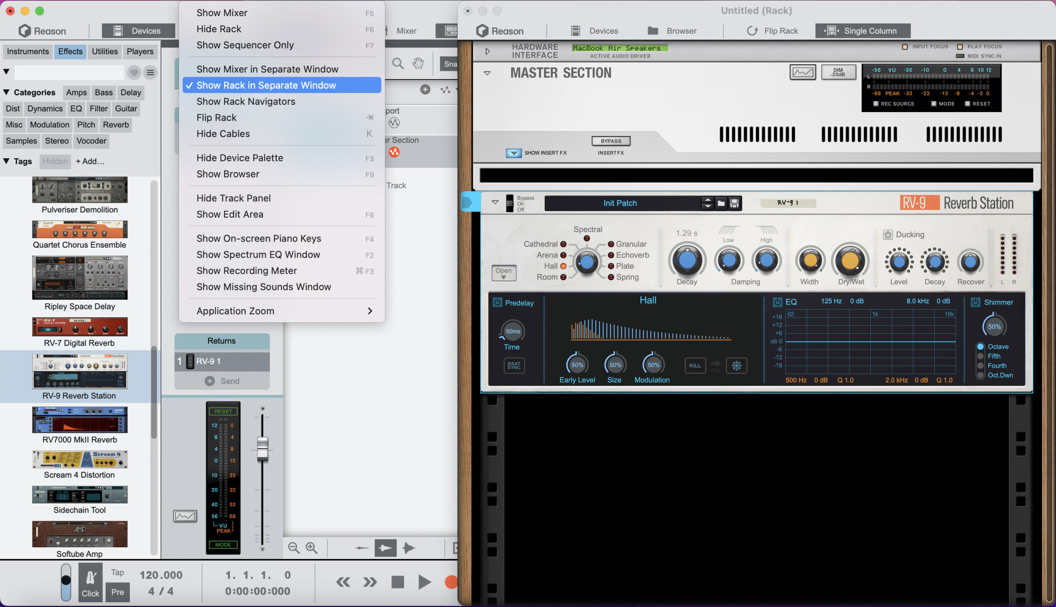Toggle the Pre count-in button
The height and width of the screenshot is (607, 1056).
[117, 592]
